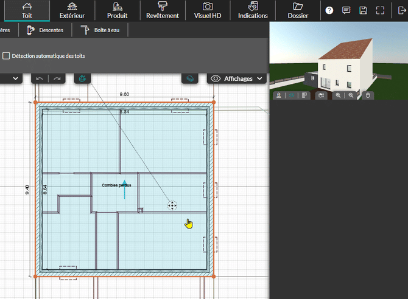
Task: Click the bottom-right orange roof corner point
Action: 214,277
